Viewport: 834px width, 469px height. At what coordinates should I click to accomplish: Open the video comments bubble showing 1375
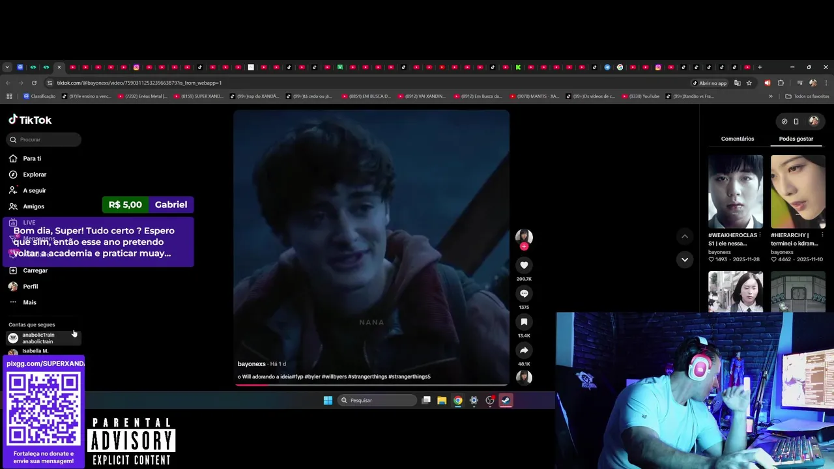[x=524, y=294]
